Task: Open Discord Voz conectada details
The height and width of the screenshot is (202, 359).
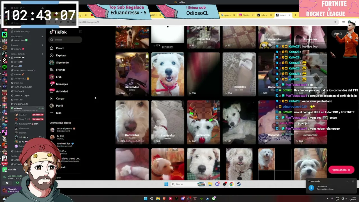Action: point(15,176)
